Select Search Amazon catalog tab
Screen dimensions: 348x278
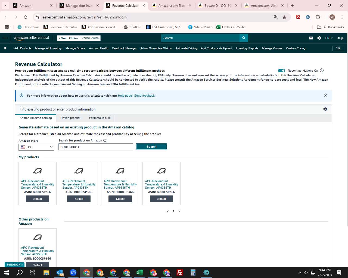[36, 118]
